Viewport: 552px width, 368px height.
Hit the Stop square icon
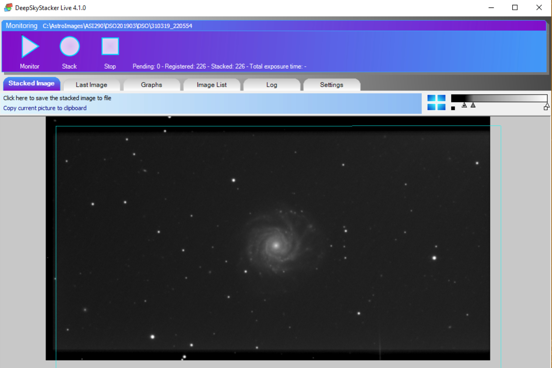coord(110,46)
